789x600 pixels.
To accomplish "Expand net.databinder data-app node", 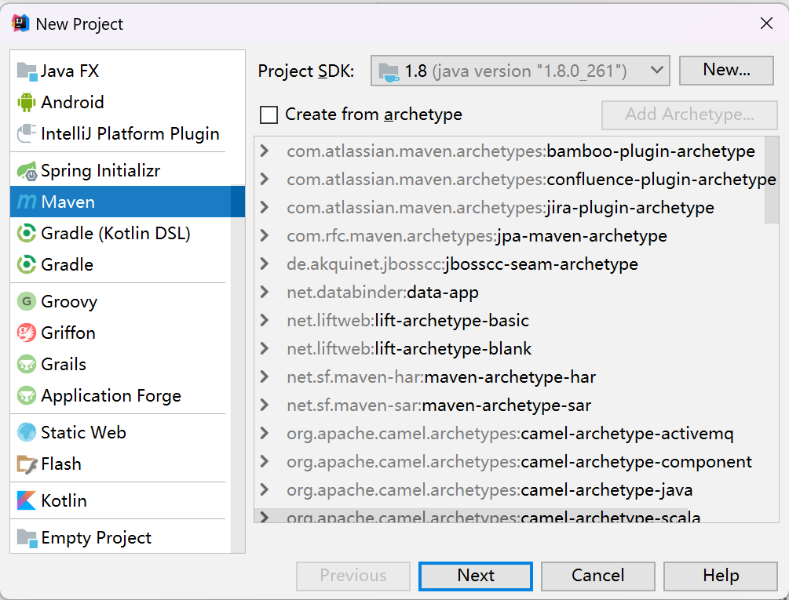I will tap(264, 292).
